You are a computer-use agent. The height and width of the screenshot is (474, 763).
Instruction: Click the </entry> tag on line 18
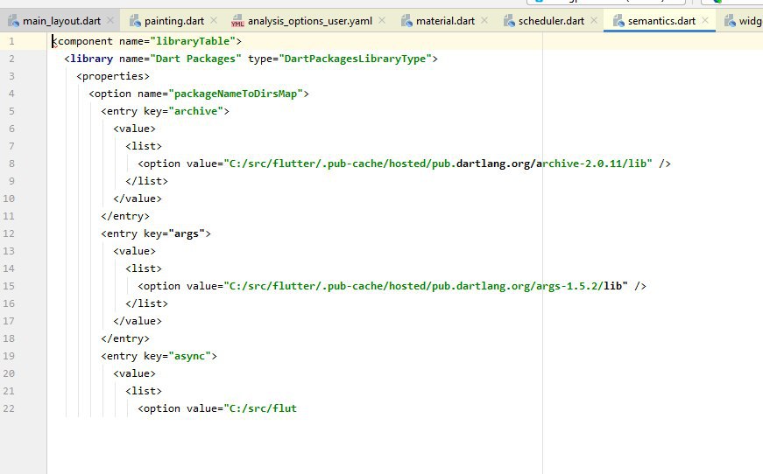click(x=125, y=338)
